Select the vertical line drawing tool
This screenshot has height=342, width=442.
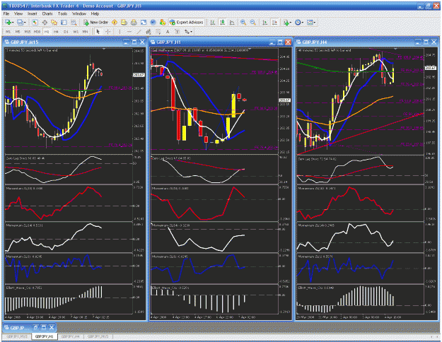(x=120, y=32)
